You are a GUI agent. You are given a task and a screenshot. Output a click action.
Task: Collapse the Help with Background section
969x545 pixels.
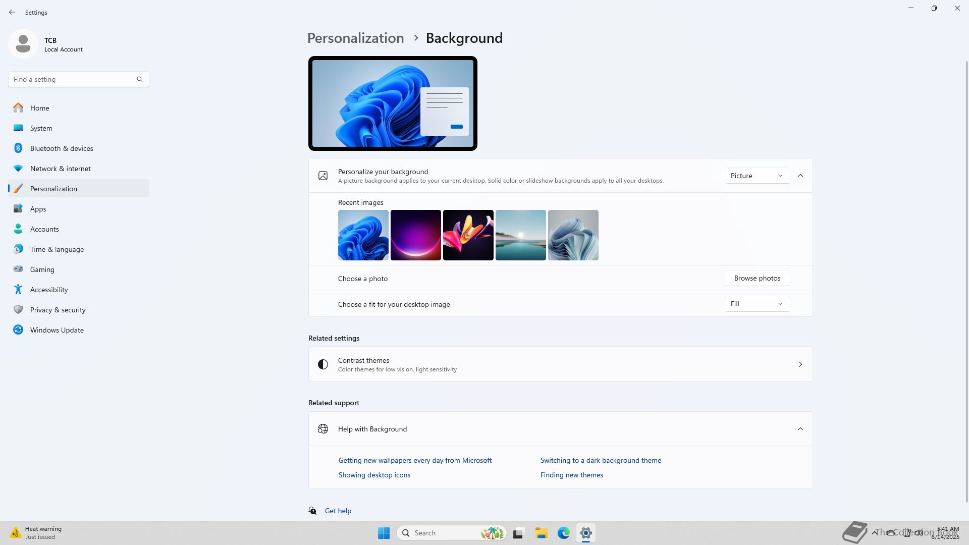point(800,429)
